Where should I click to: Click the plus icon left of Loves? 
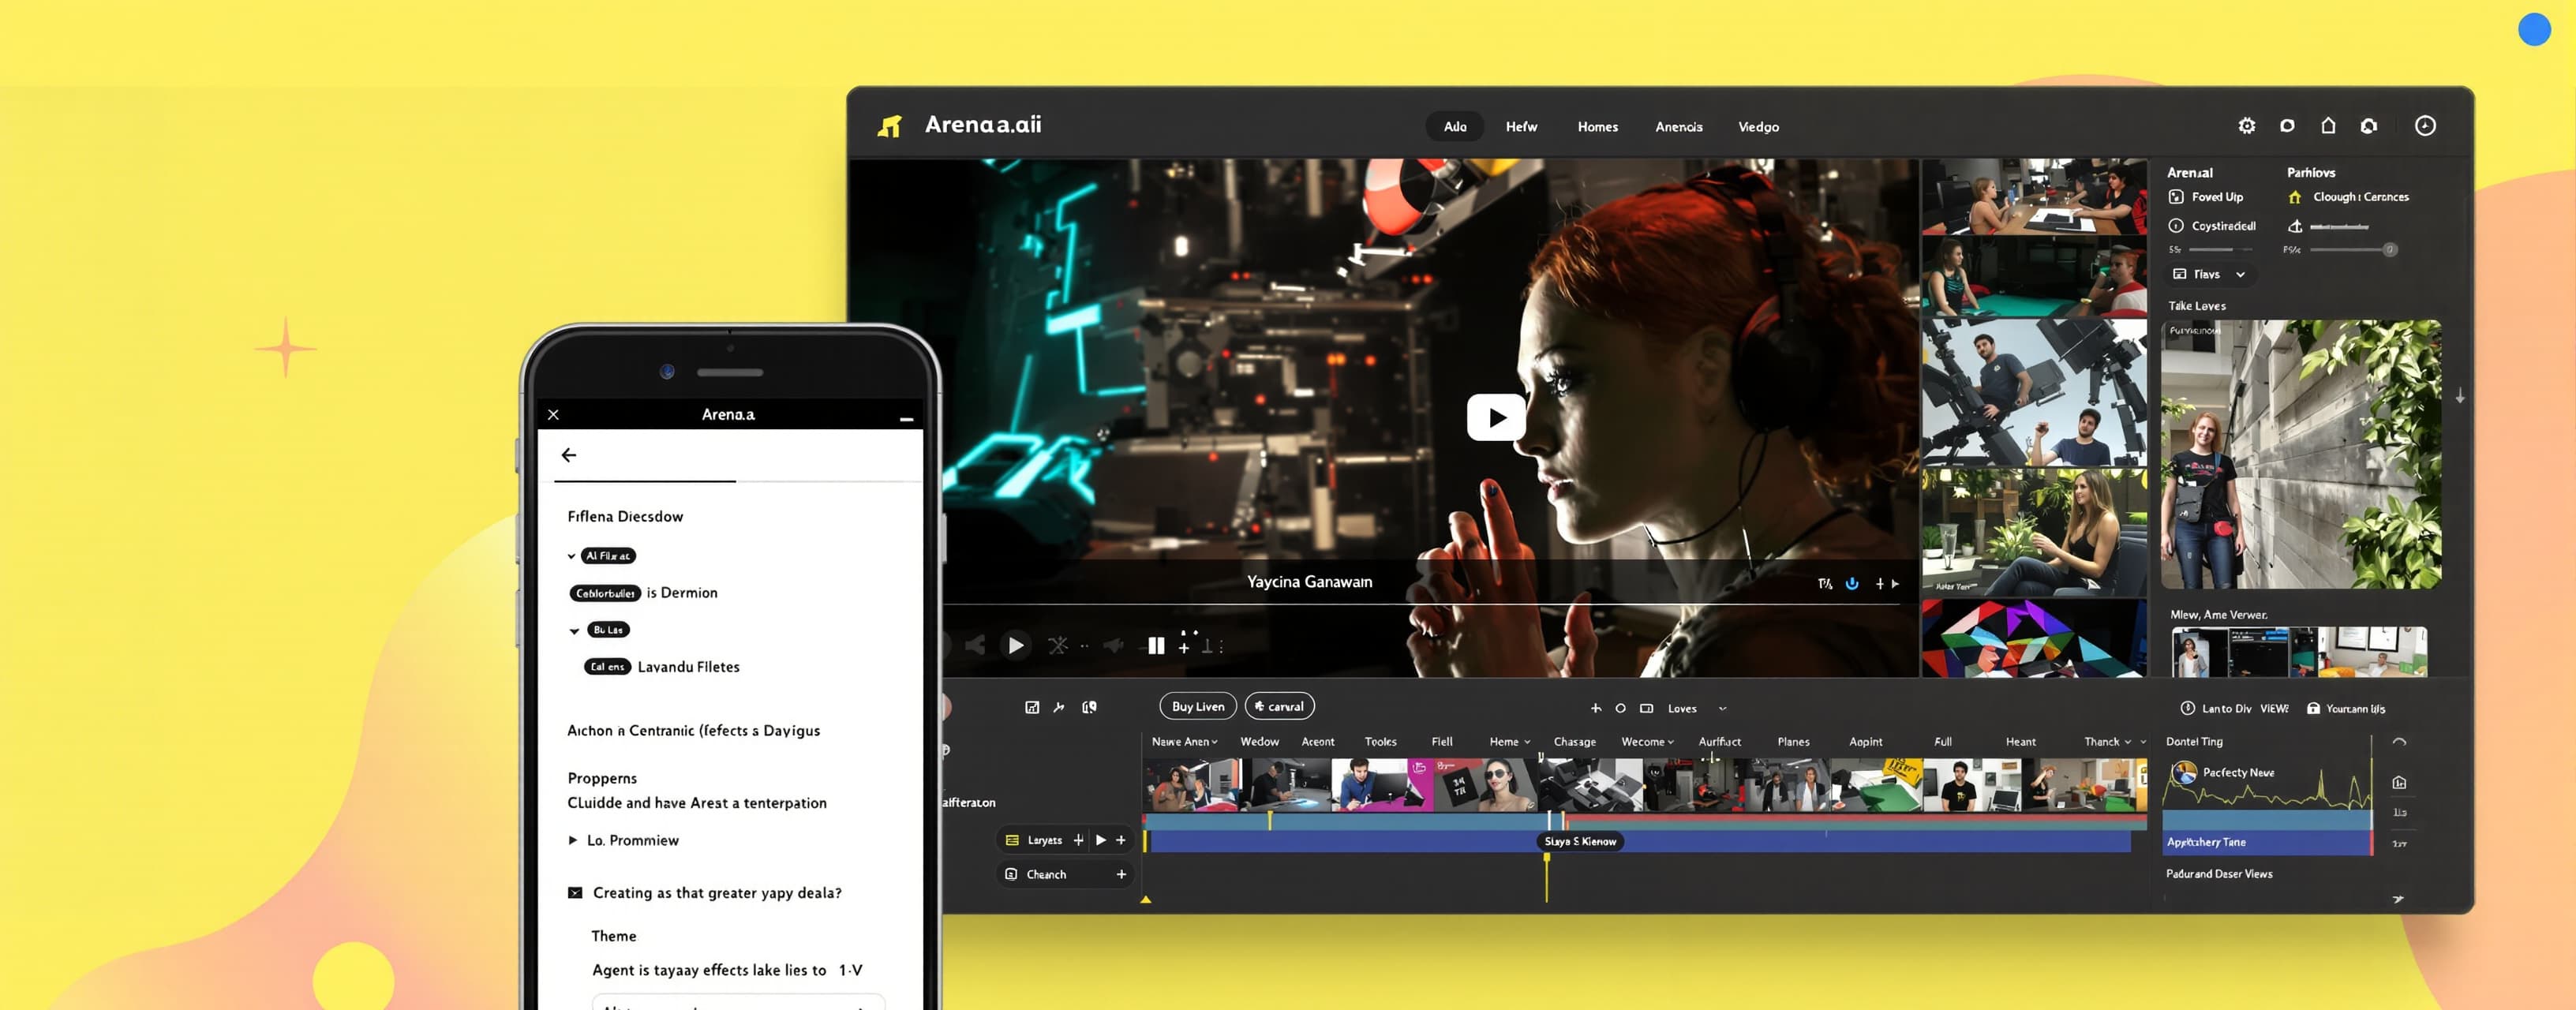tap(1596, 708)
